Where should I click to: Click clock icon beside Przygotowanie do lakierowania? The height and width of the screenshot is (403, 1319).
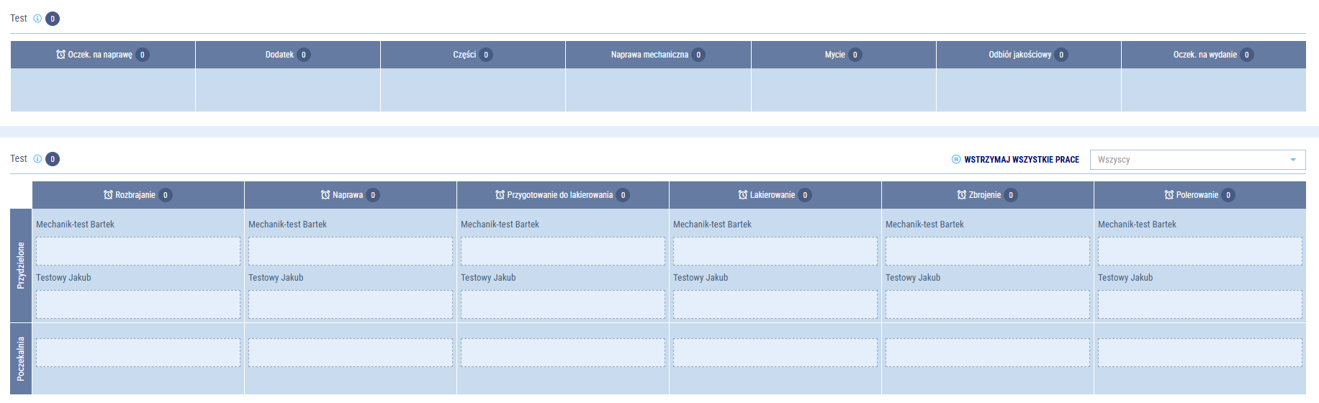click(x=500, y=195)
